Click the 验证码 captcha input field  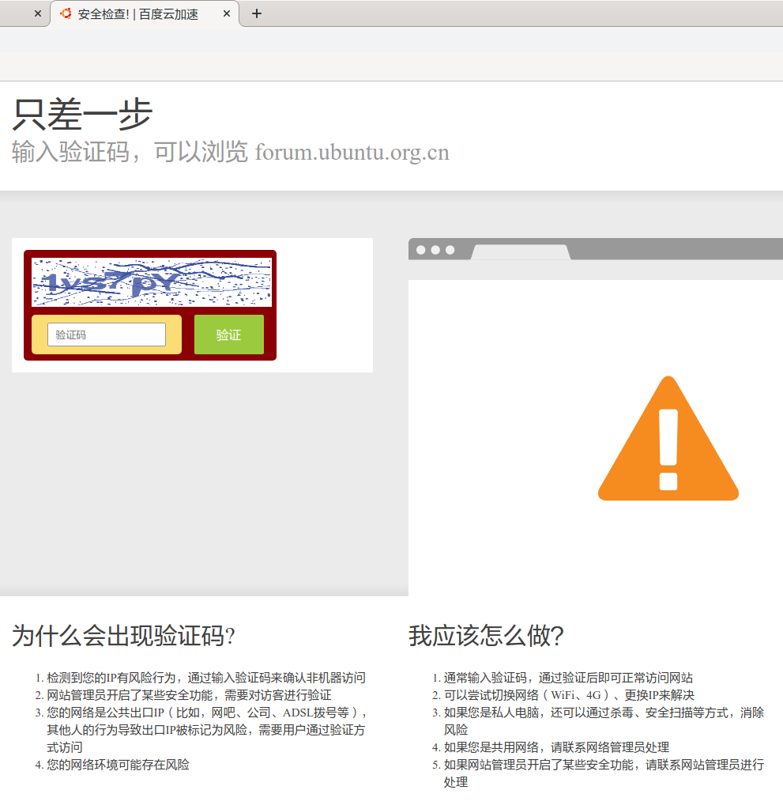pos(107,335)
